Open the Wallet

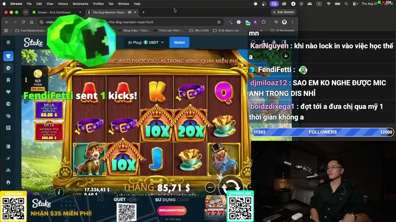point(179,42)
